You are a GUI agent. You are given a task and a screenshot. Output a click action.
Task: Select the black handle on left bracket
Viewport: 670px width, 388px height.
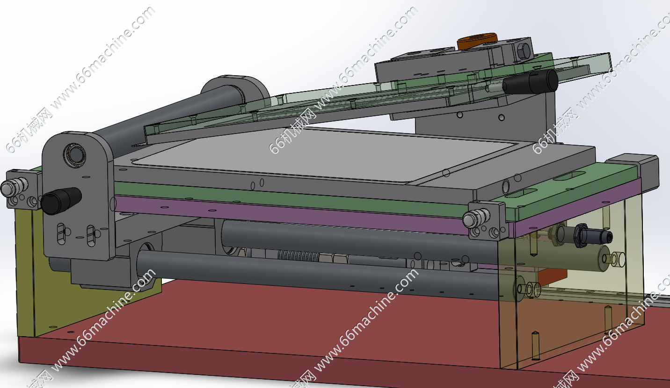tap(61, 200)
